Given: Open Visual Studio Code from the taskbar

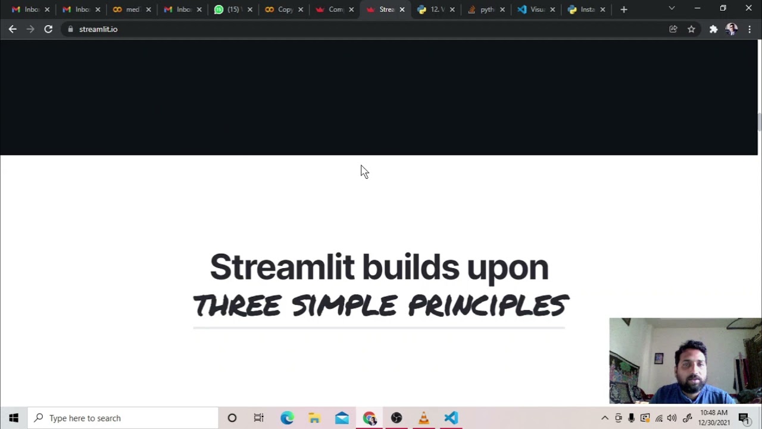Looking at the screenshot, I should coord(451,418).
